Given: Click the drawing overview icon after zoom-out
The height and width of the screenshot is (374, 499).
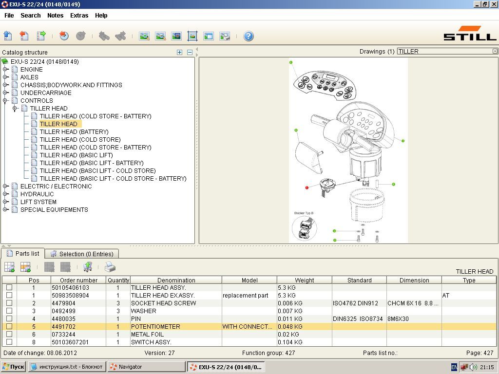Looking at the screenshot, I should [x=176, y=36].
